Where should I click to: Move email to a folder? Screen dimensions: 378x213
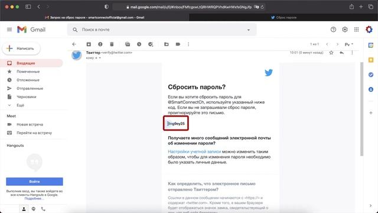[167, 44]
